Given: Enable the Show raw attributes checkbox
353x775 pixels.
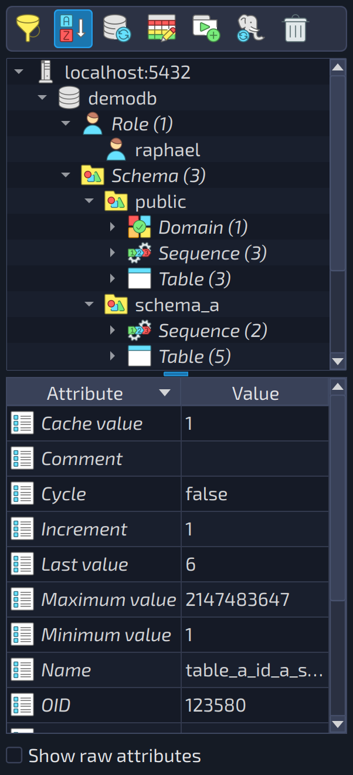Looking at the screenshot, I should point(14,755).
